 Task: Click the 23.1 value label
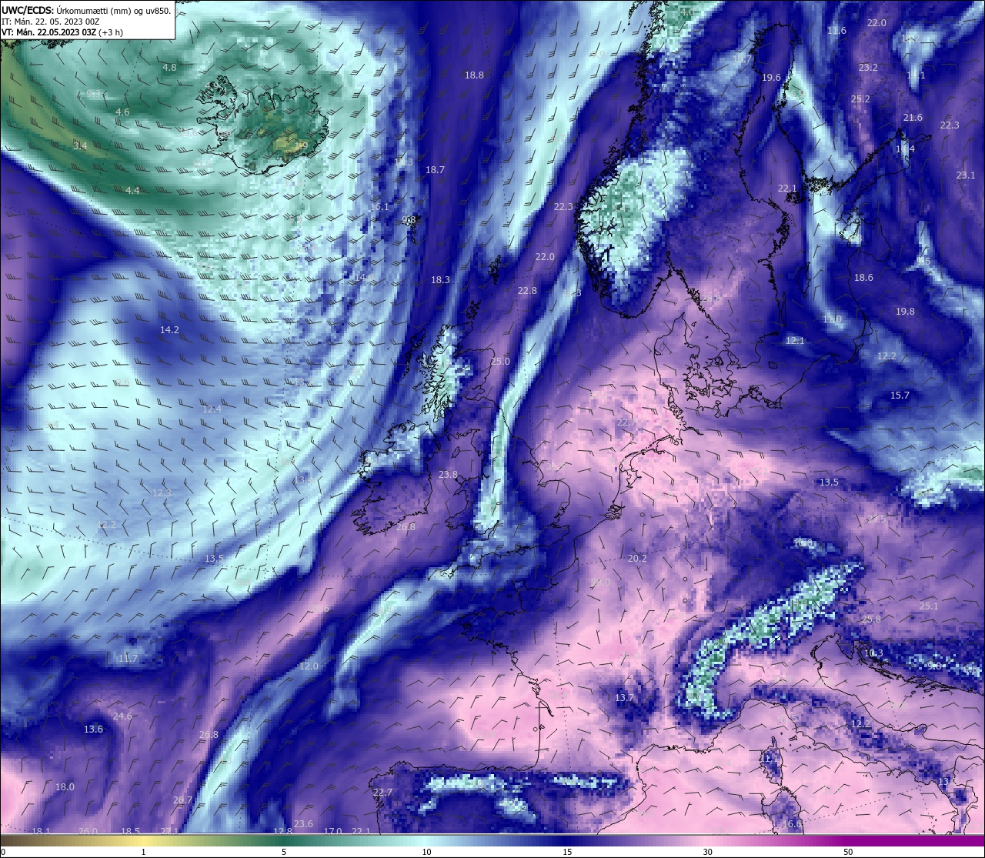[x=966, y=175]
